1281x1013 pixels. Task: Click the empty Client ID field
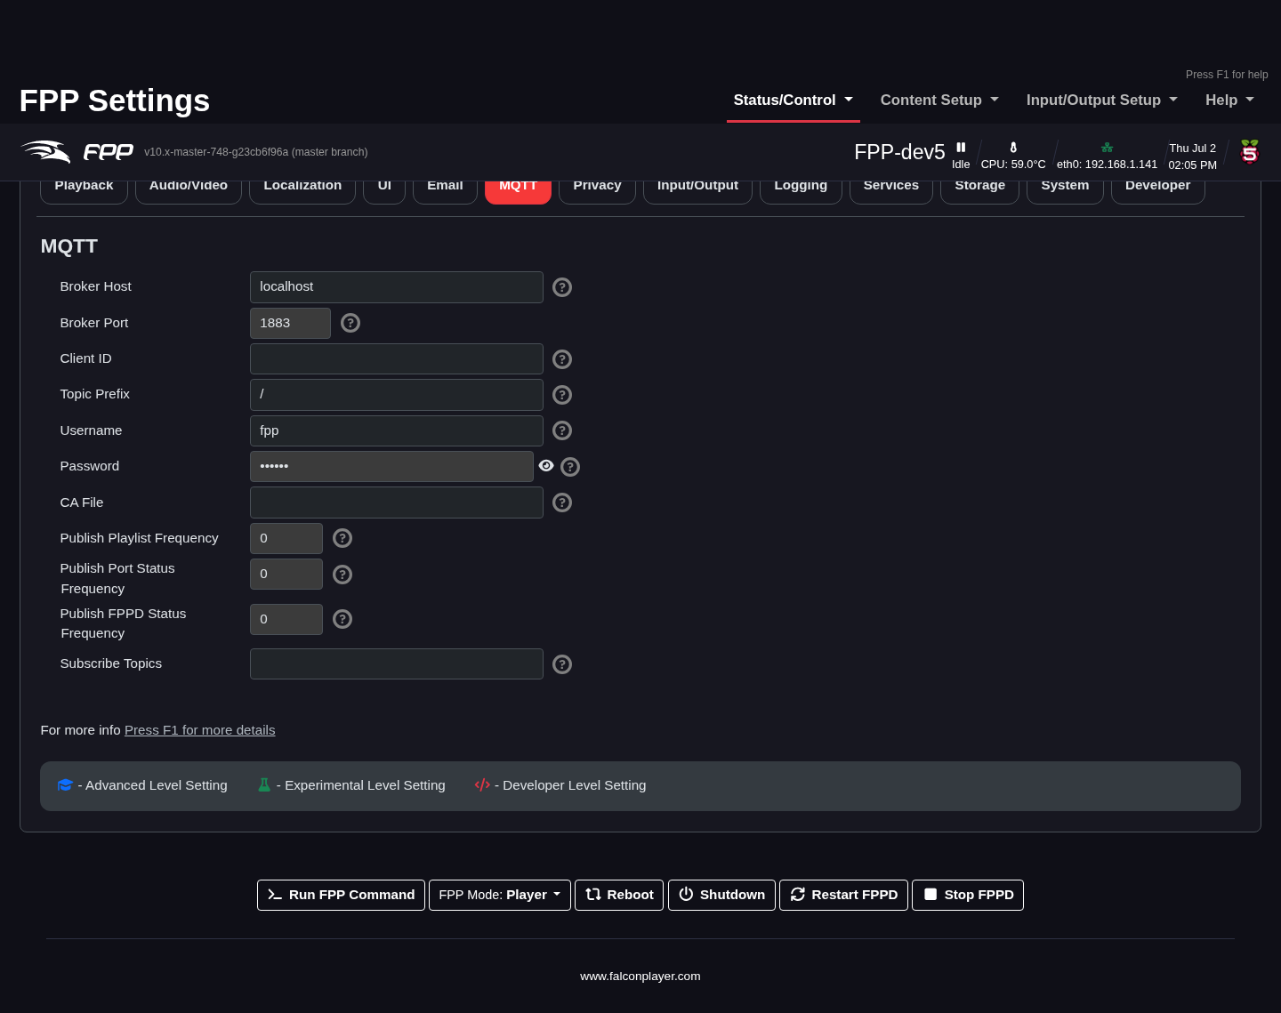pyautogui.click(x=397, y=359)
